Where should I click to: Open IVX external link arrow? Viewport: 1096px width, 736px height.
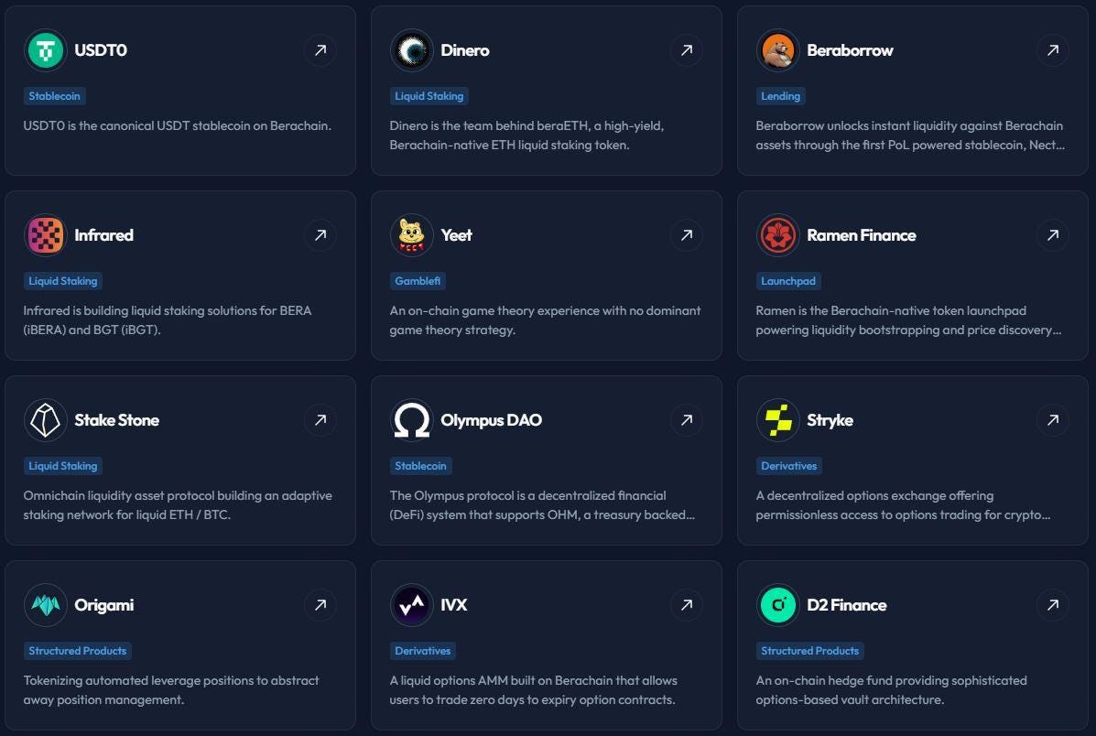687,604
